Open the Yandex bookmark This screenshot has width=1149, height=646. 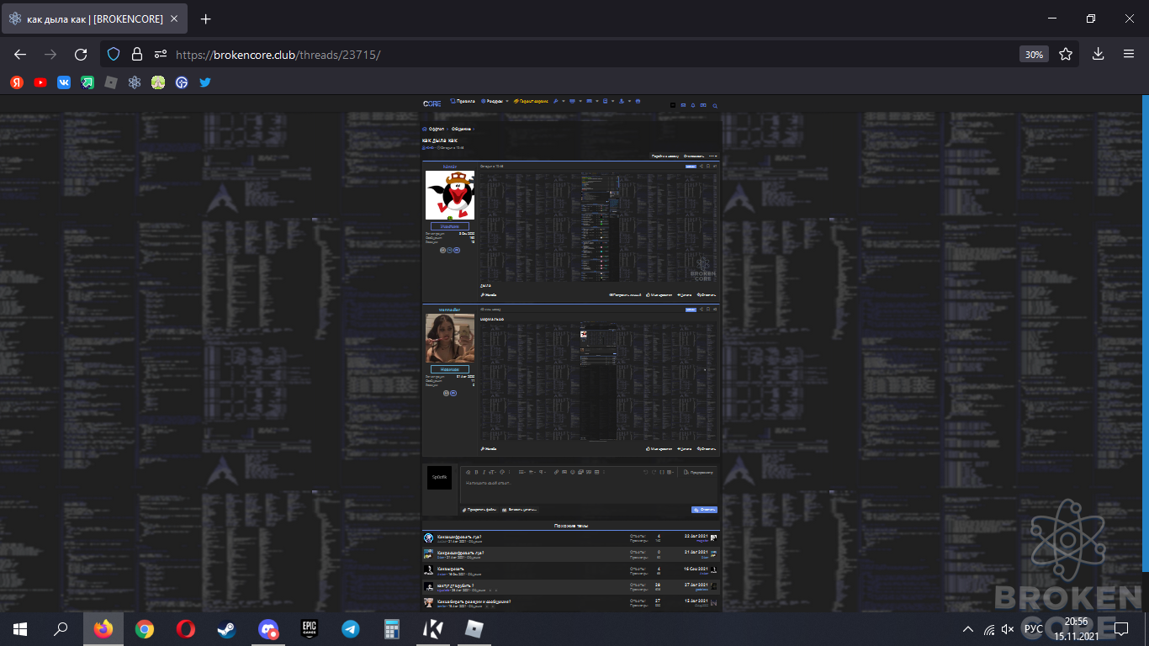pyautogui.click(x=17, y=82)
